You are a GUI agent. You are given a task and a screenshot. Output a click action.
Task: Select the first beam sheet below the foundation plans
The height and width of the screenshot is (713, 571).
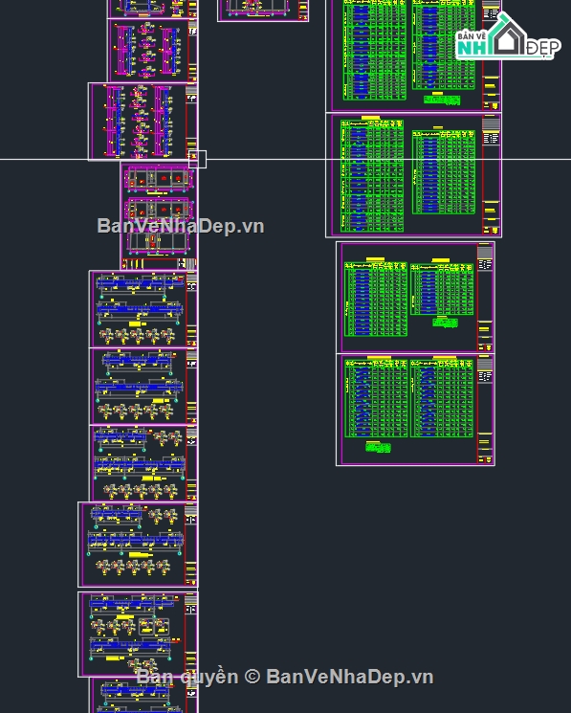[143, 309]
